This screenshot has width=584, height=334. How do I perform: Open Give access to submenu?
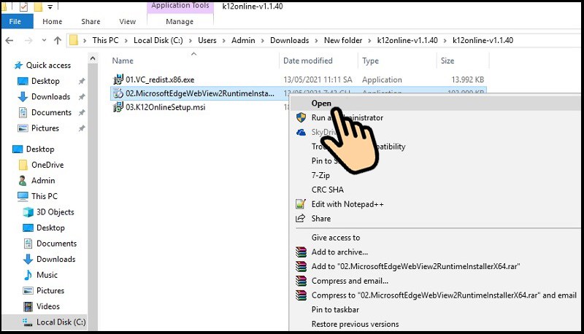point(336,237)
